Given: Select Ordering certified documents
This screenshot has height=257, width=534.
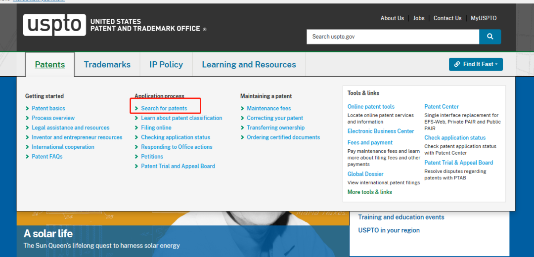Looking at the screenshot, I should [283, 137].
